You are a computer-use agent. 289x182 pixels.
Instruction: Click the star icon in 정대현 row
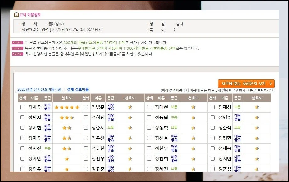click(x=193, y=107)
